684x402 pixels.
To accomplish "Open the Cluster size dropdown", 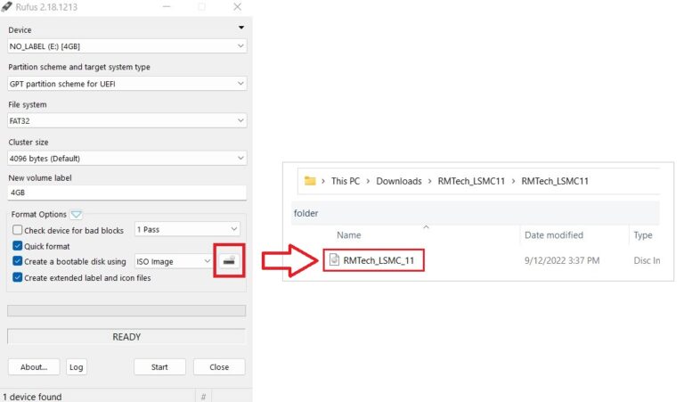I will [x=127, y=159].
